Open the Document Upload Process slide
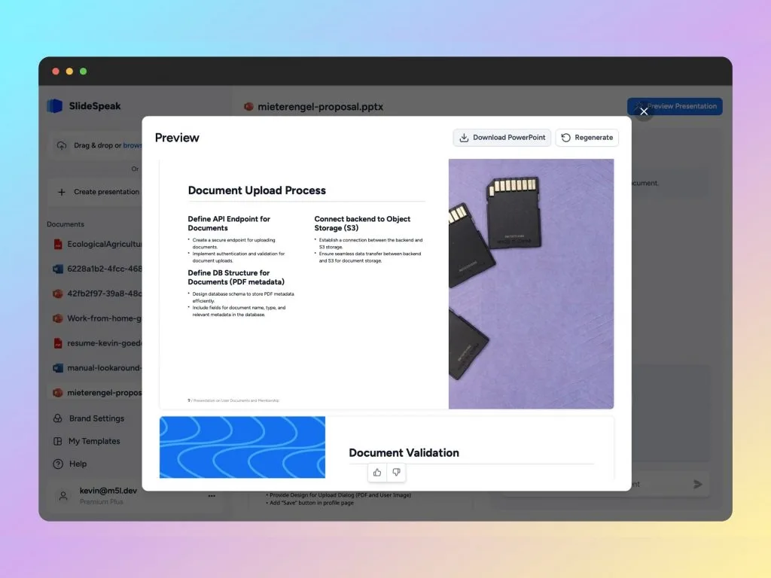The height and width of the screenshot is (578, 771). click(386, 284)
